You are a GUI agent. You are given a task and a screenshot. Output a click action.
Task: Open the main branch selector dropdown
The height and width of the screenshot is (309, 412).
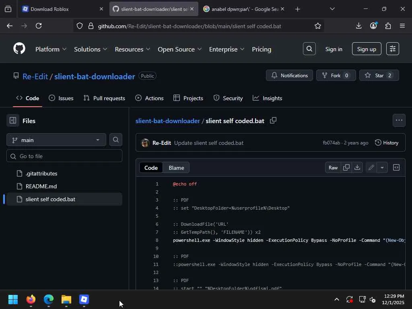click(56, 140)
